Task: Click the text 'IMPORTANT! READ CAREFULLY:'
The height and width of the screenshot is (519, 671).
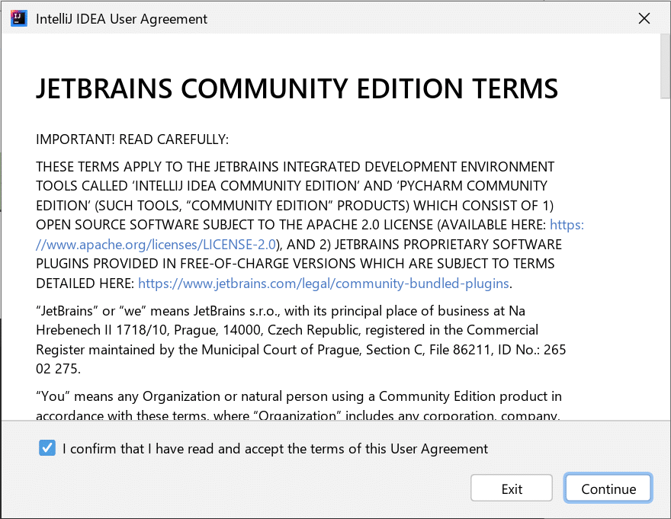Action: click(132, 139)
